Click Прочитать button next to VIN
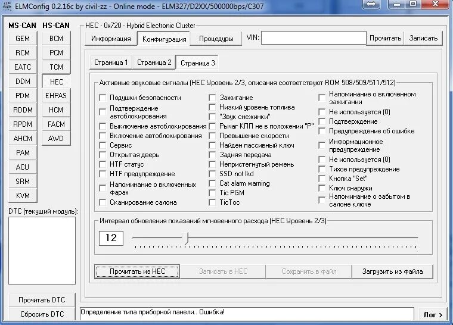The width and height of the screenshot is (453, 325). click(385, 38)
